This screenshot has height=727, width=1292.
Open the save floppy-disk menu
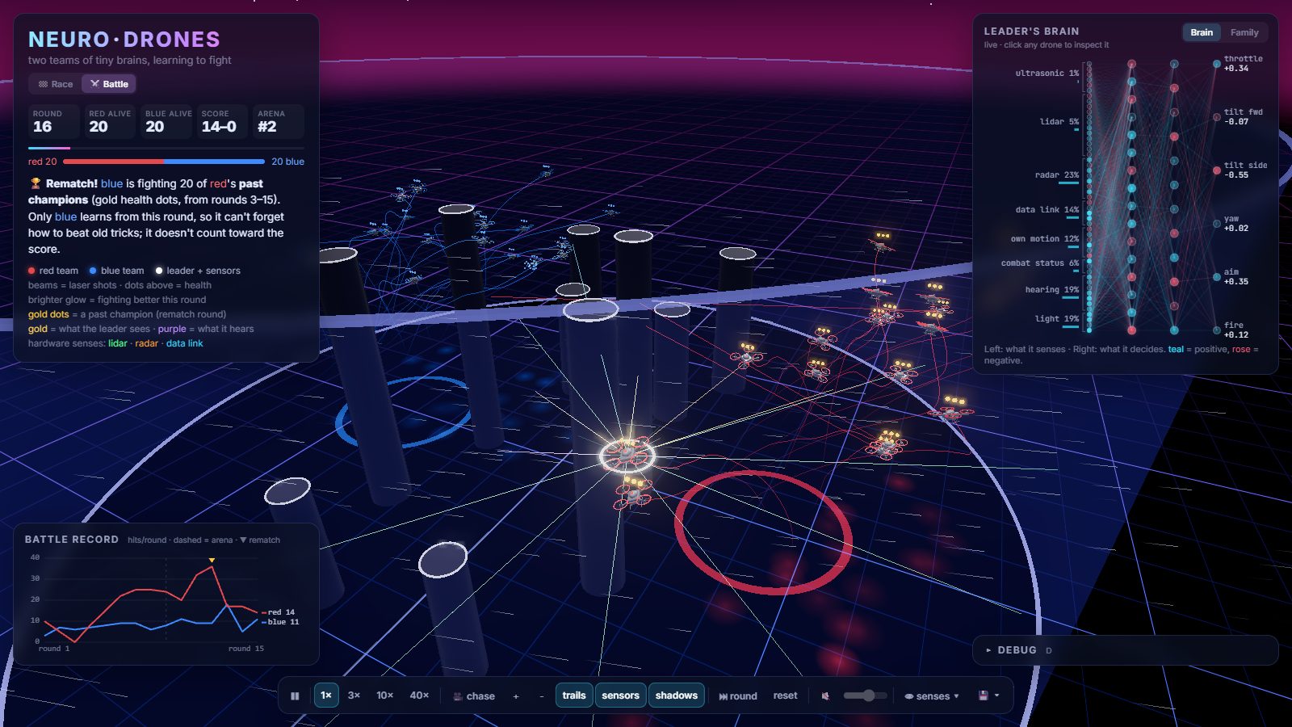[989, 695]
